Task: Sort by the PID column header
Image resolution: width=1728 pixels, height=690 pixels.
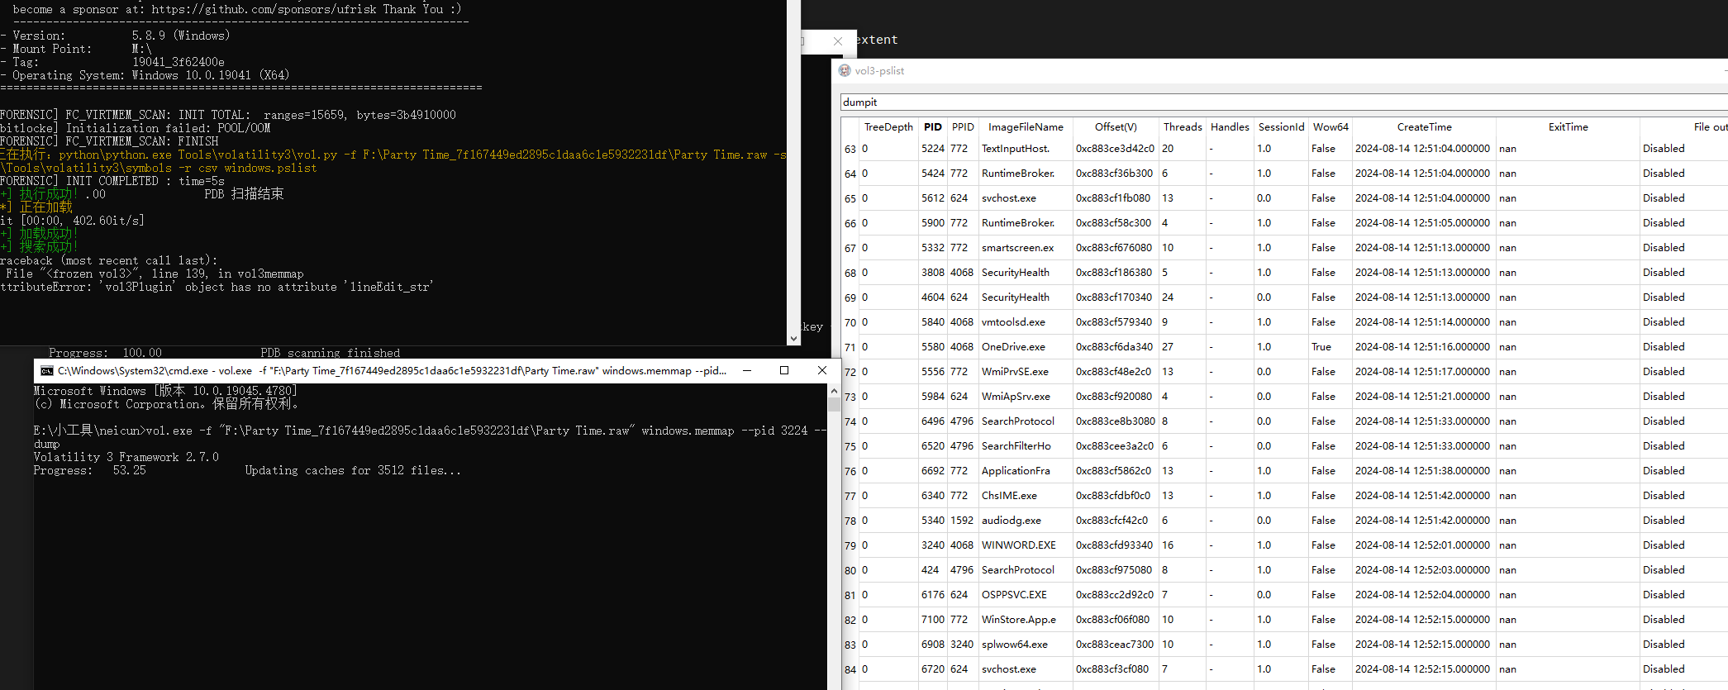Action: coord(933,127)
